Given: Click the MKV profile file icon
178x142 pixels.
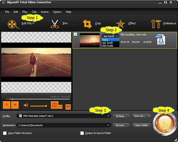Looking at the screenshot, I should 20,116.
